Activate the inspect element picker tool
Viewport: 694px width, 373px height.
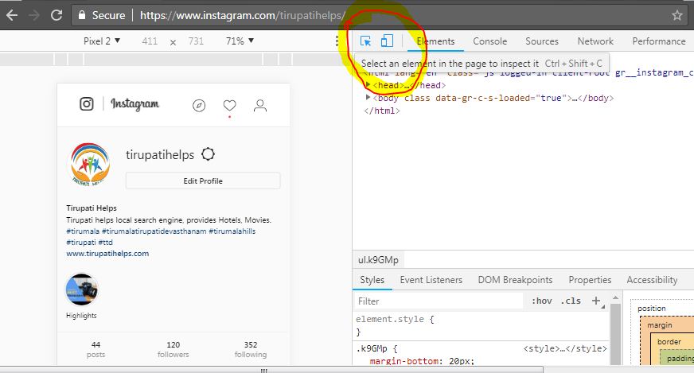[x=365, y=41]
